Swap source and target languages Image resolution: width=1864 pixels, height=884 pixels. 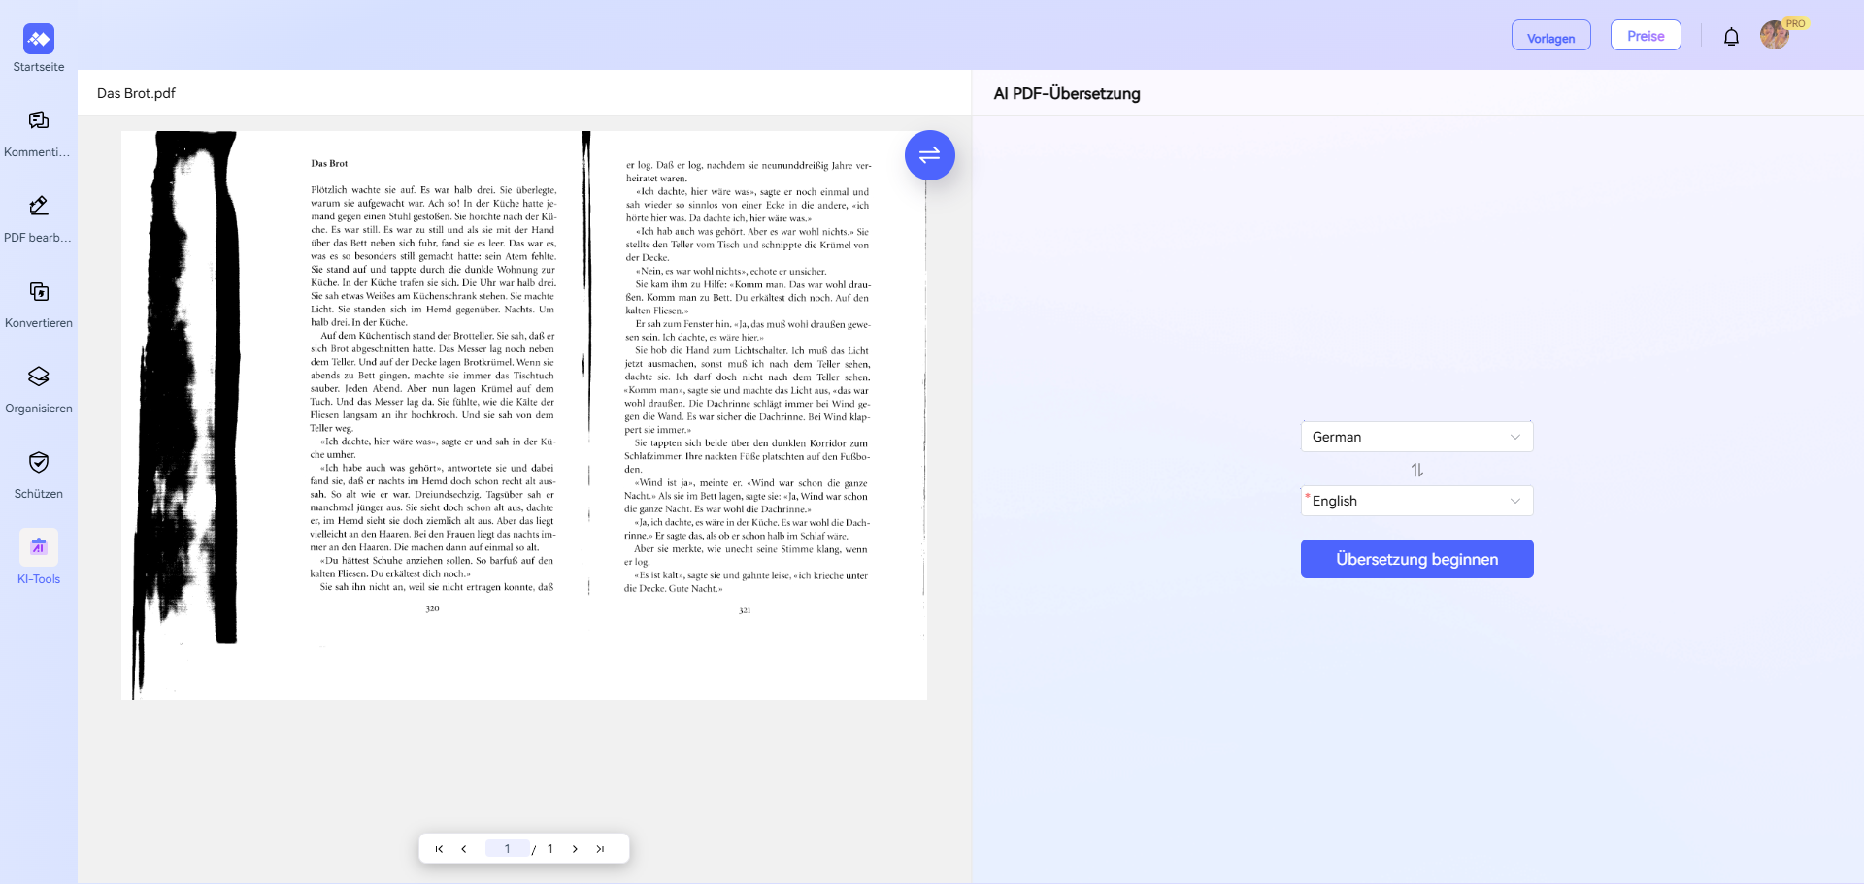tap(1417, 470)
